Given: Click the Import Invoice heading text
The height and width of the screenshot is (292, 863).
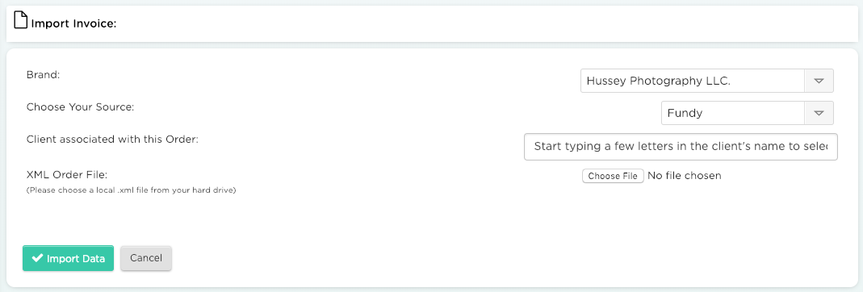Looking at the screenshot, I should [73, 24].
